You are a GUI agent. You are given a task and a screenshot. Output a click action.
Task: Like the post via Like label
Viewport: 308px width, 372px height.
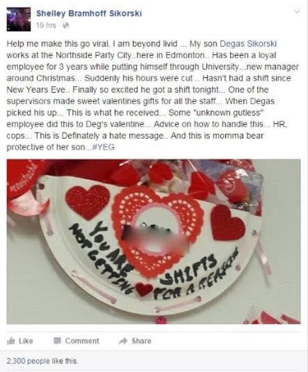coord(26,341)
